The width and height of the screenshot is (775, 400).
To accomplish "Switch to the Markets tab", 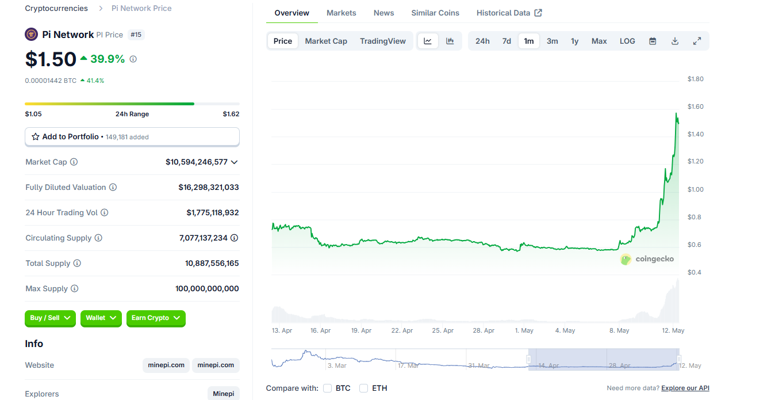I will pyautogui.click(x=342, y=13).
